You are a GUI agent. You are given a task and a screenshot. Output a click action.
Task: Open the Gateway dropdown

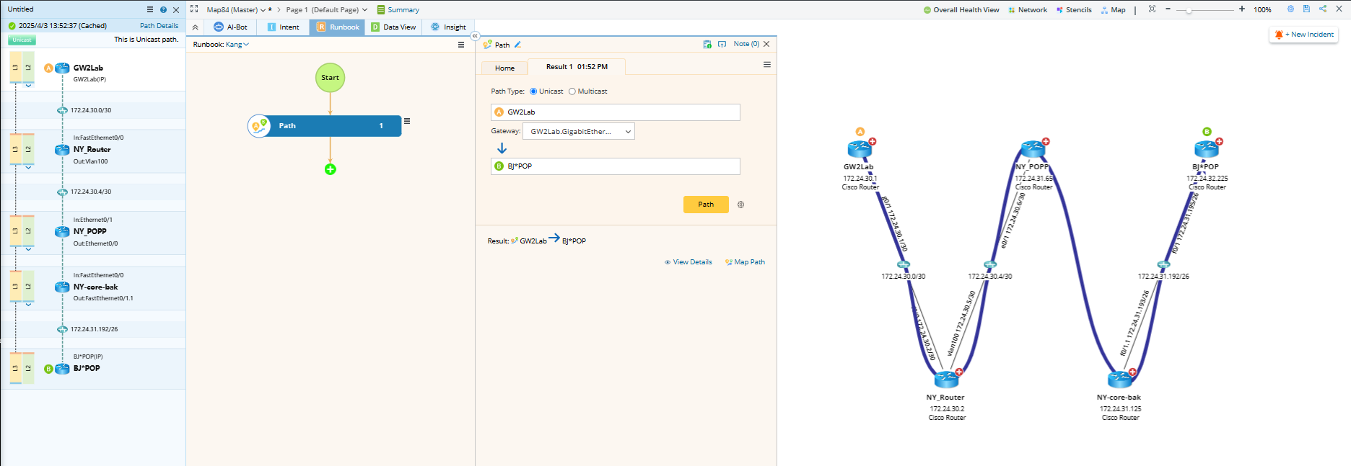pos(578,131)
